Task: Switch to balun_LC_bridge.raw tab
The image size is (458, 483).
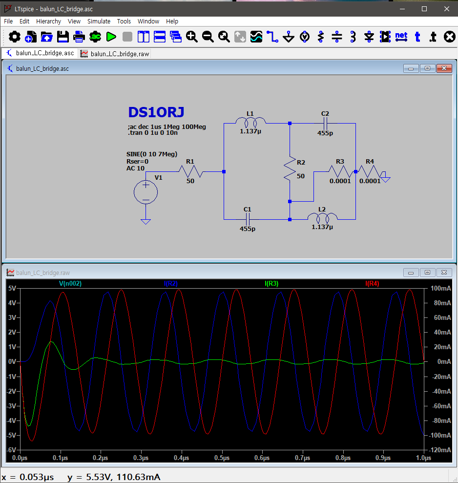Action: pos(115,54)
